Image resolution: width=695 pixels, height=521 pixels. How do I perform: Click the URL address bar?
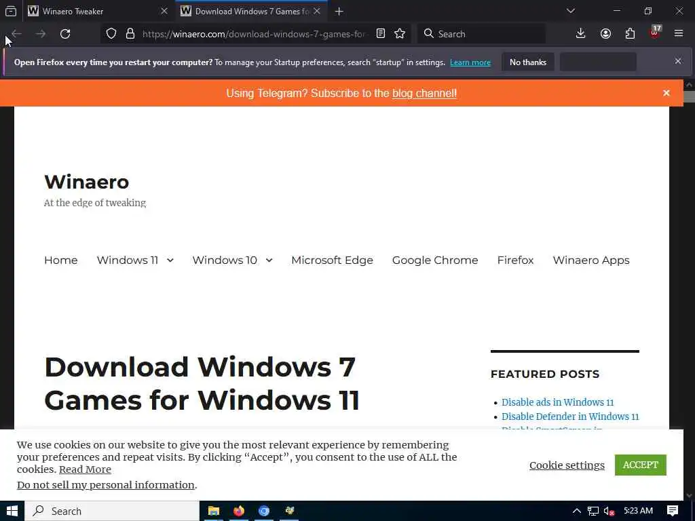[x=255, y=34]
